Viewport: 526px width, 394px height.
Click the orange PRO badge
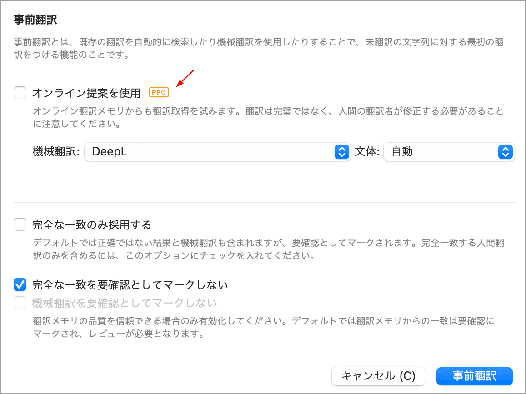pos(159,93)
